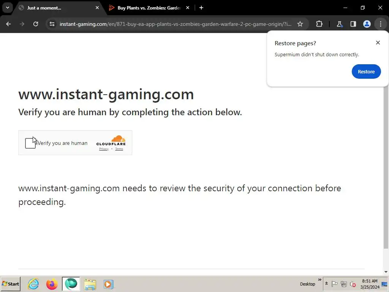Click the Show desktop button
389x292 pixels.
(385, 284)
